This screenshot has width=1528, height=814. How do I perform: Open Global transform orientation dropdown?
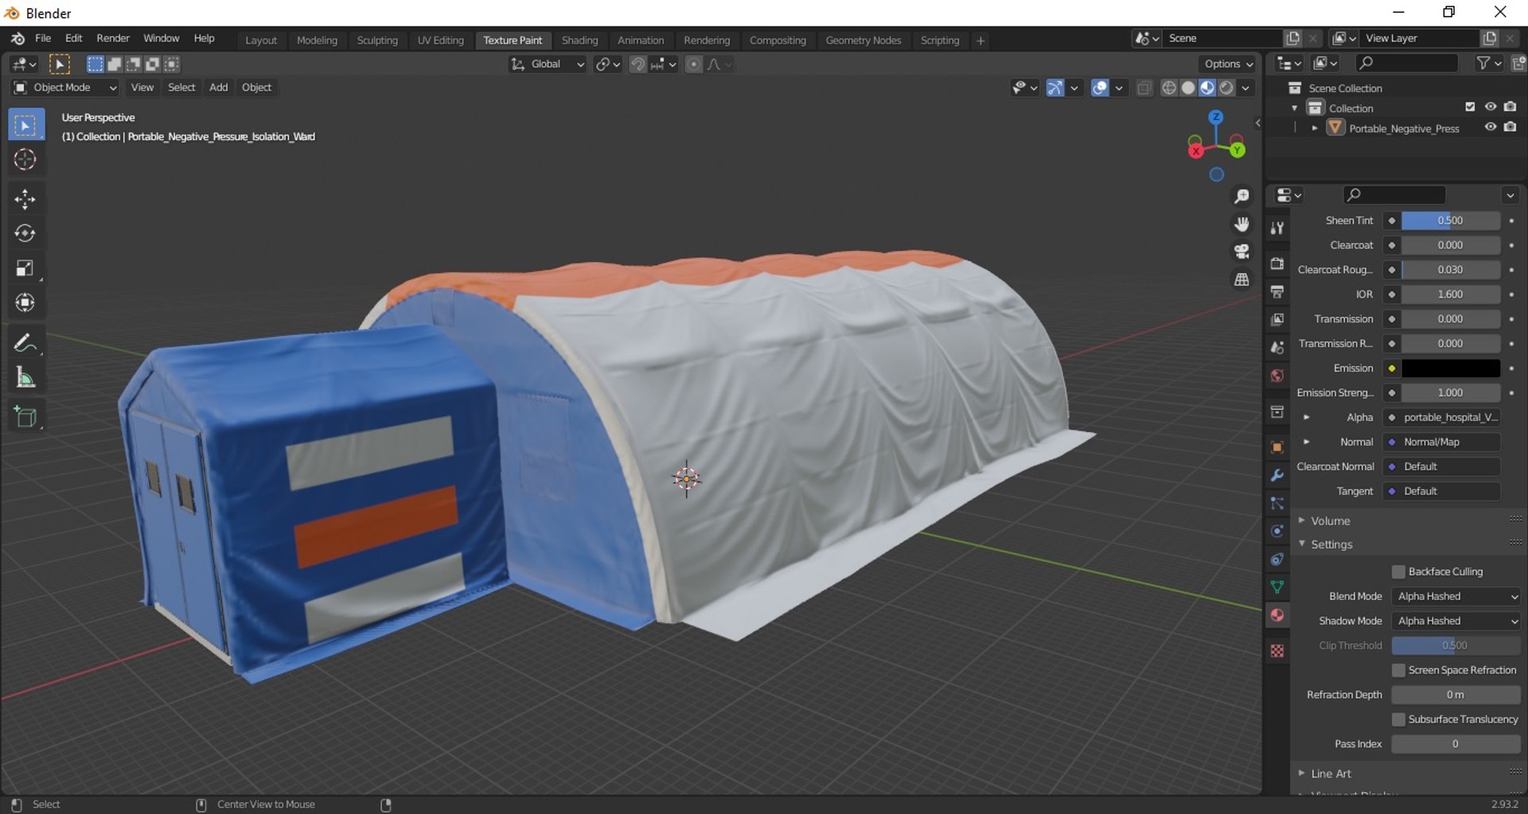point(548,64)
